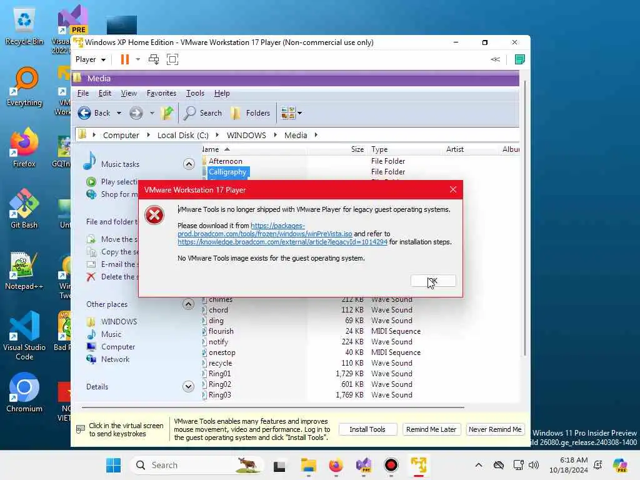This screenshot has height=480, width=640.
Task: Sort the file list by the Artist column
Action: click(x=455, y=149)
